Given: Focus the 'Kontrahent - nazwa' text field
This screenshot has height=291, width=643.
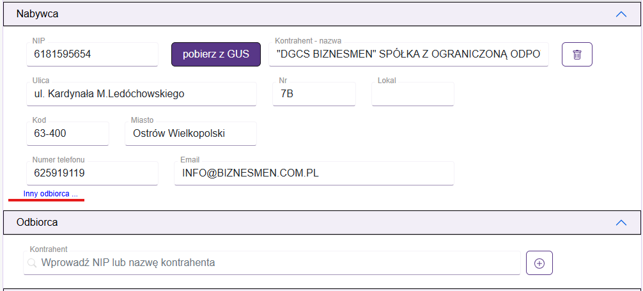Looking at the screenshot, I should click(x=408, y=55).
